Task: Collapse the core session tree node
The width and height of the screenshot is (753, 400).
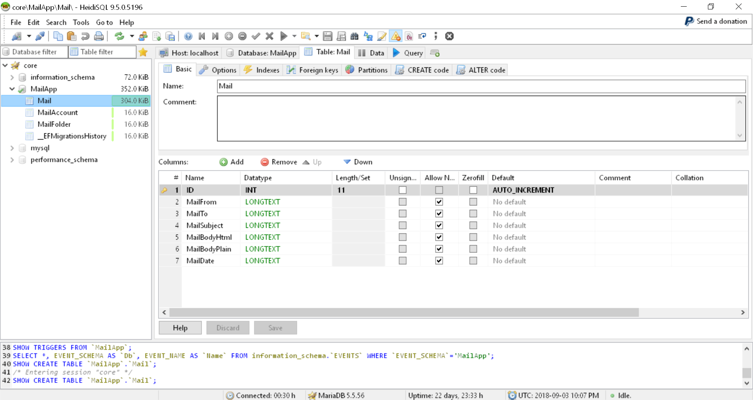Action: [5, 65]
